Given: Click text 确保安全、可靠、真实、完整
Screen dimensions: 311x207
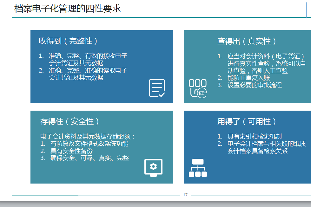Looking at the screenshot, I should 89,158.
